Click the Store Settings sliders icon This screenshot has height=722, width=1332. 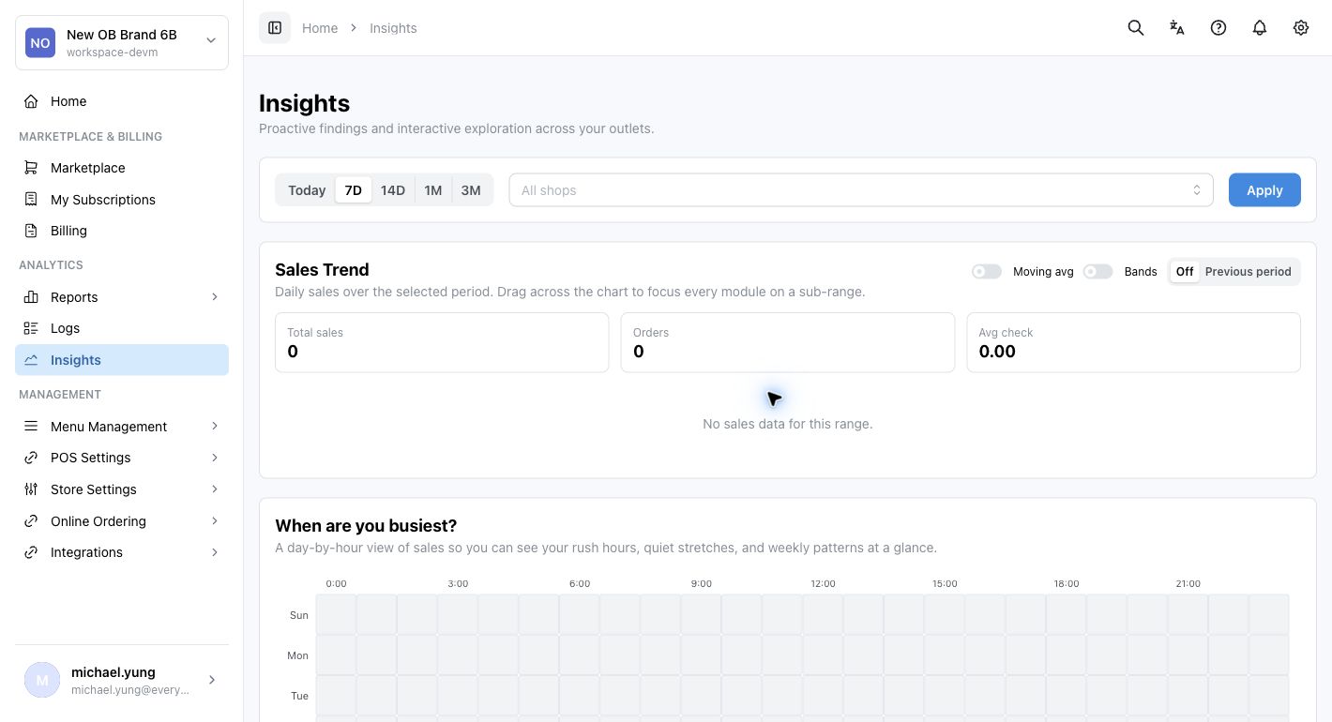pyautogui.click(x=31, y=489)
